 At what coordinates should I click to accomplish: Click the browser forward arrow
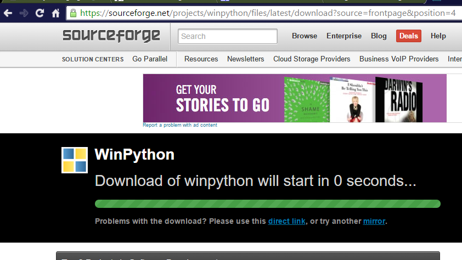(24, 13)
